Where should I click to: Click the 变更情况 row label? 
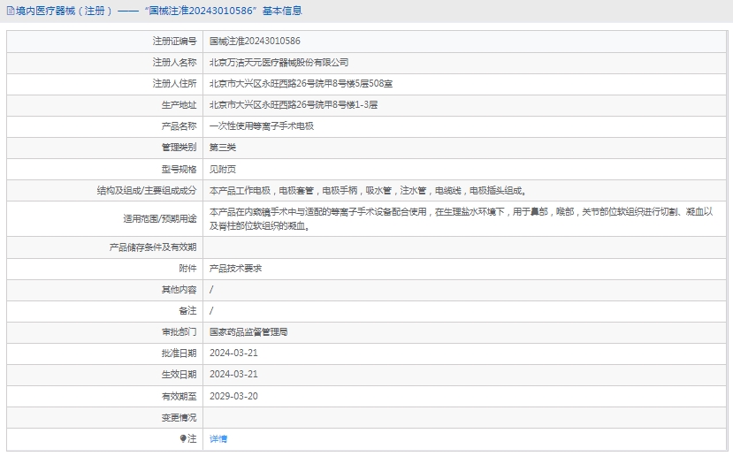coord(179,417)
